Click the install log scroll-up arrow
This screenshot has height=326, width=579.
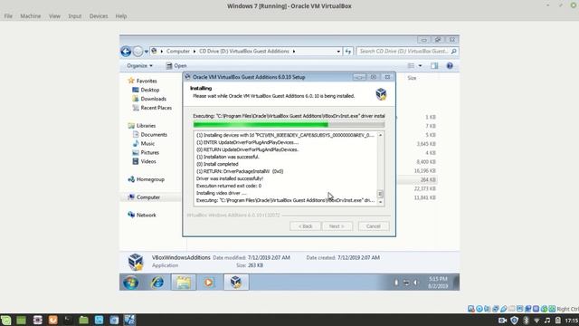tap(380, 135)
